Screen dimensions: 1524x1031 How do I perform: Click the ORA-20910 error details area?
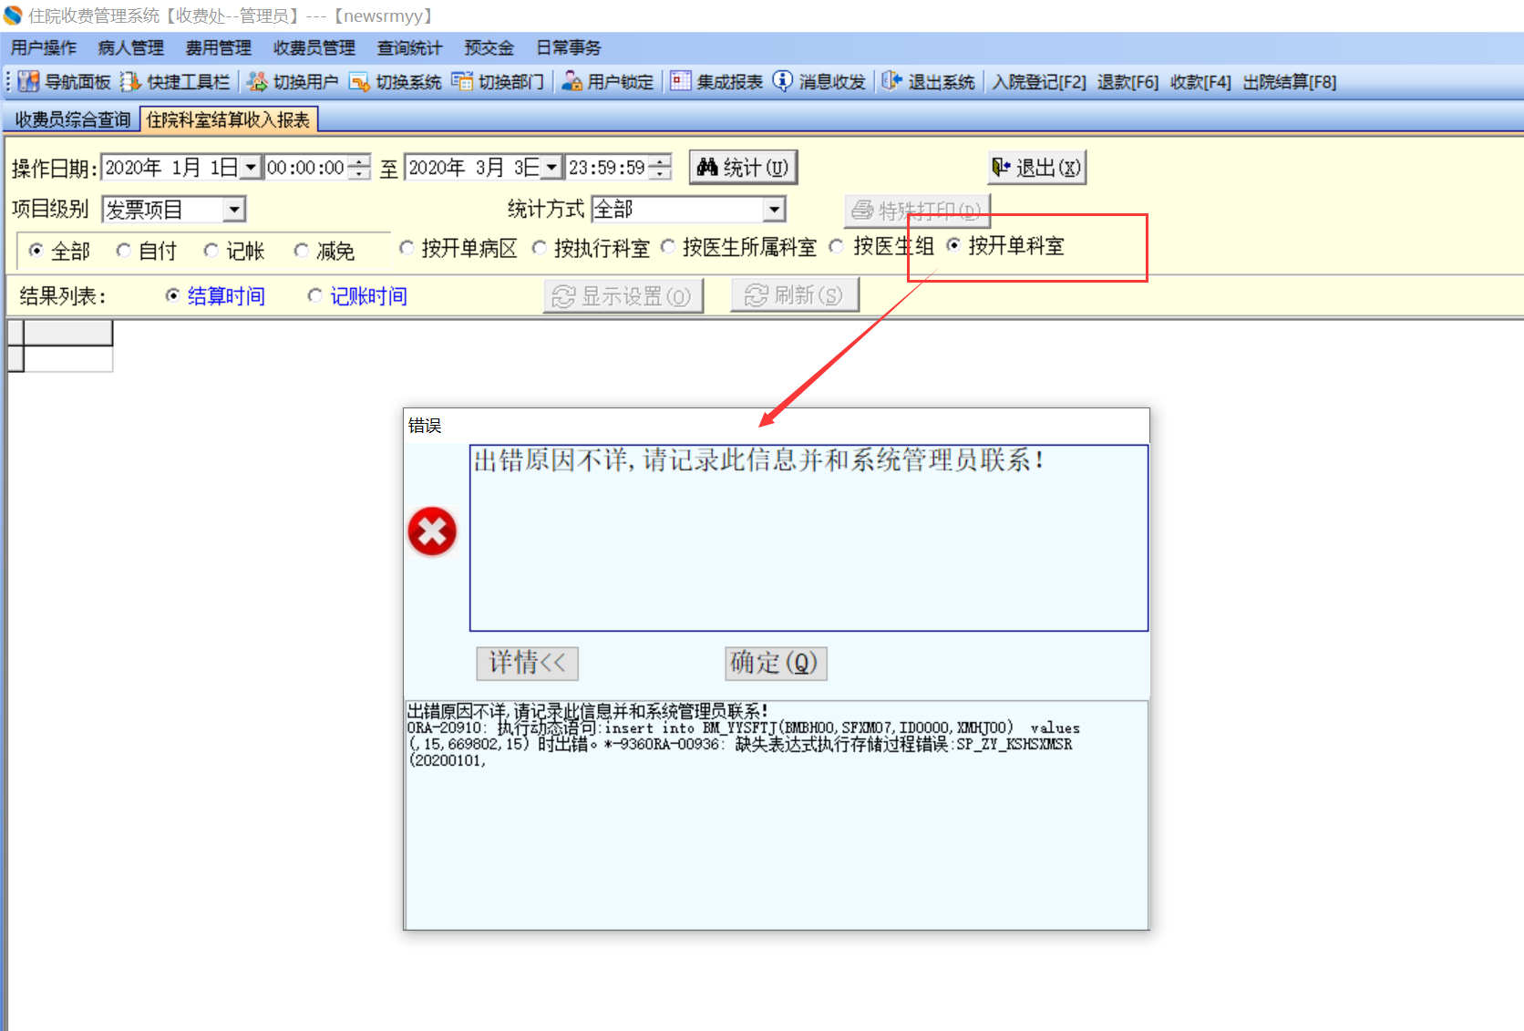click(x=776, y=815)
